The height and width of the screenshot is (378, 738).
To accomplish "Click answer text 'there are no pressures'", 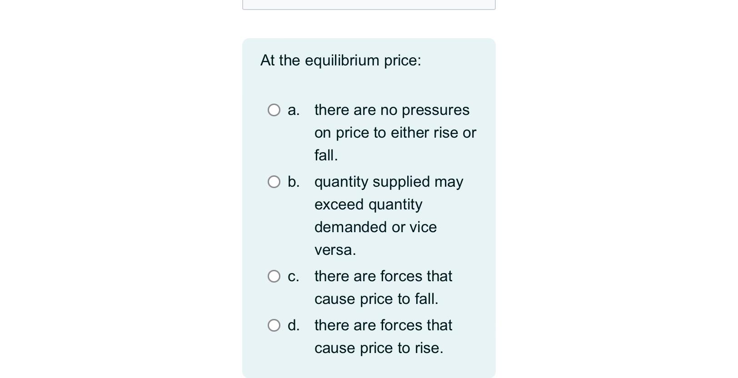I will coord(392,110).
